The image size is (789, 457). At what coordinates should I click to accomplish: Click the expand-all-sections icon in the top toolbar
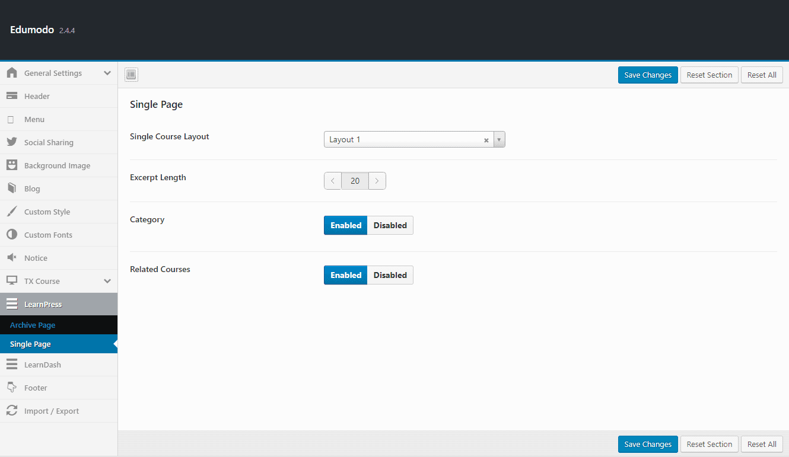tap(131, 75)
